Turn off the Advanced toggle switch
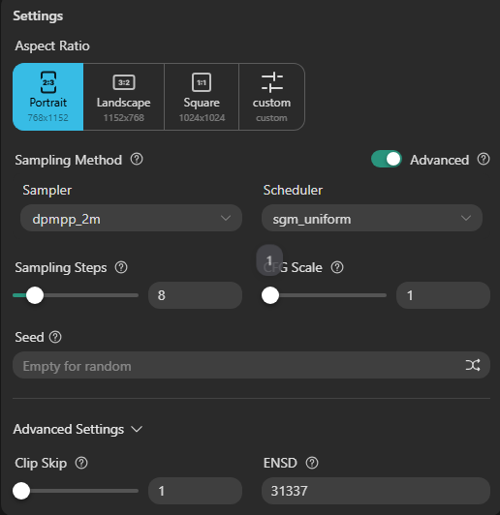The image size is (500, 515). 387,160
